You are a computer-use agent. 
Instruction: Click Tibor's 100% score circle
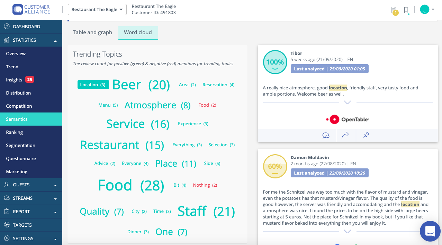pos(275,62)
